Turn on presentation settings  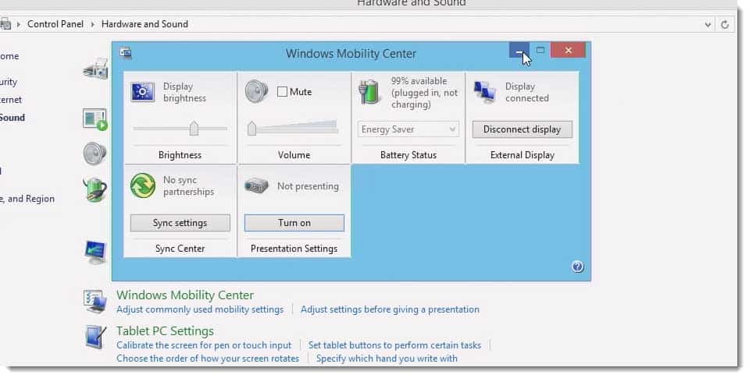(294, 223)
